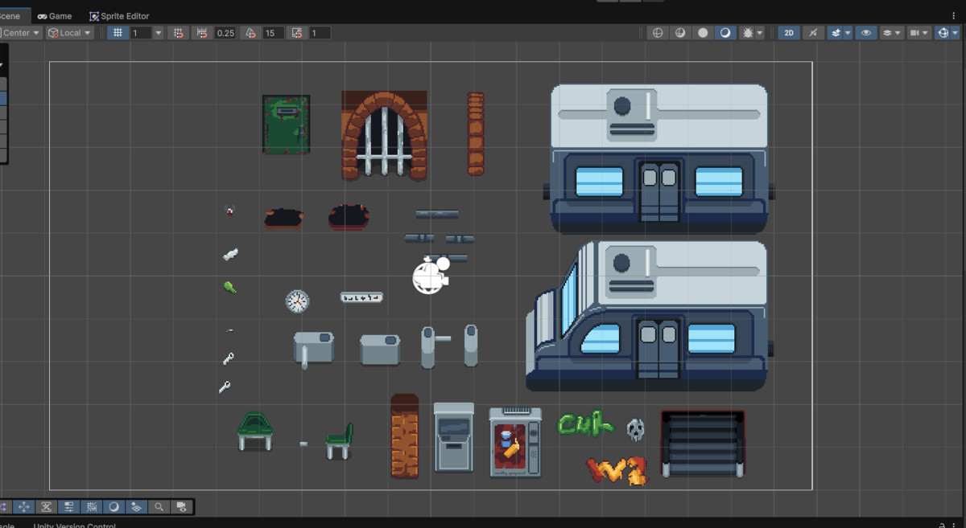Toggle scene effects (skybox, fog) button
This screenshot has height=528, width=966.
[x=836, y=33]
